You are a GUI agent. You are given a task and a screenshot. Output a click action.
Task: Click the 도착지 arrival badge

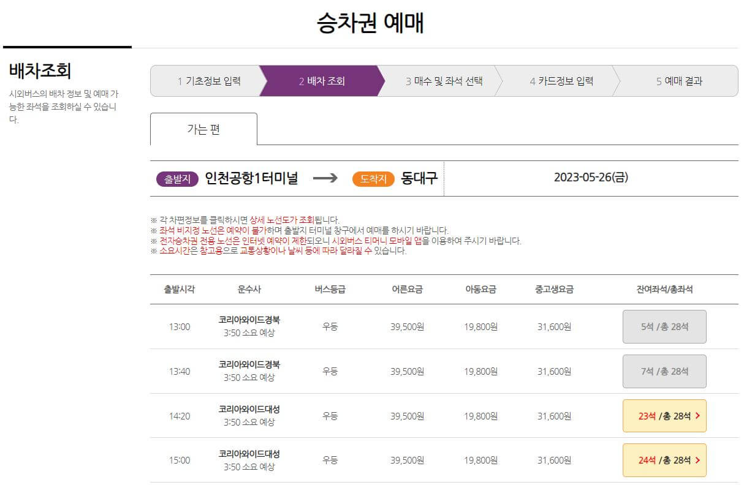pos(374,178)
